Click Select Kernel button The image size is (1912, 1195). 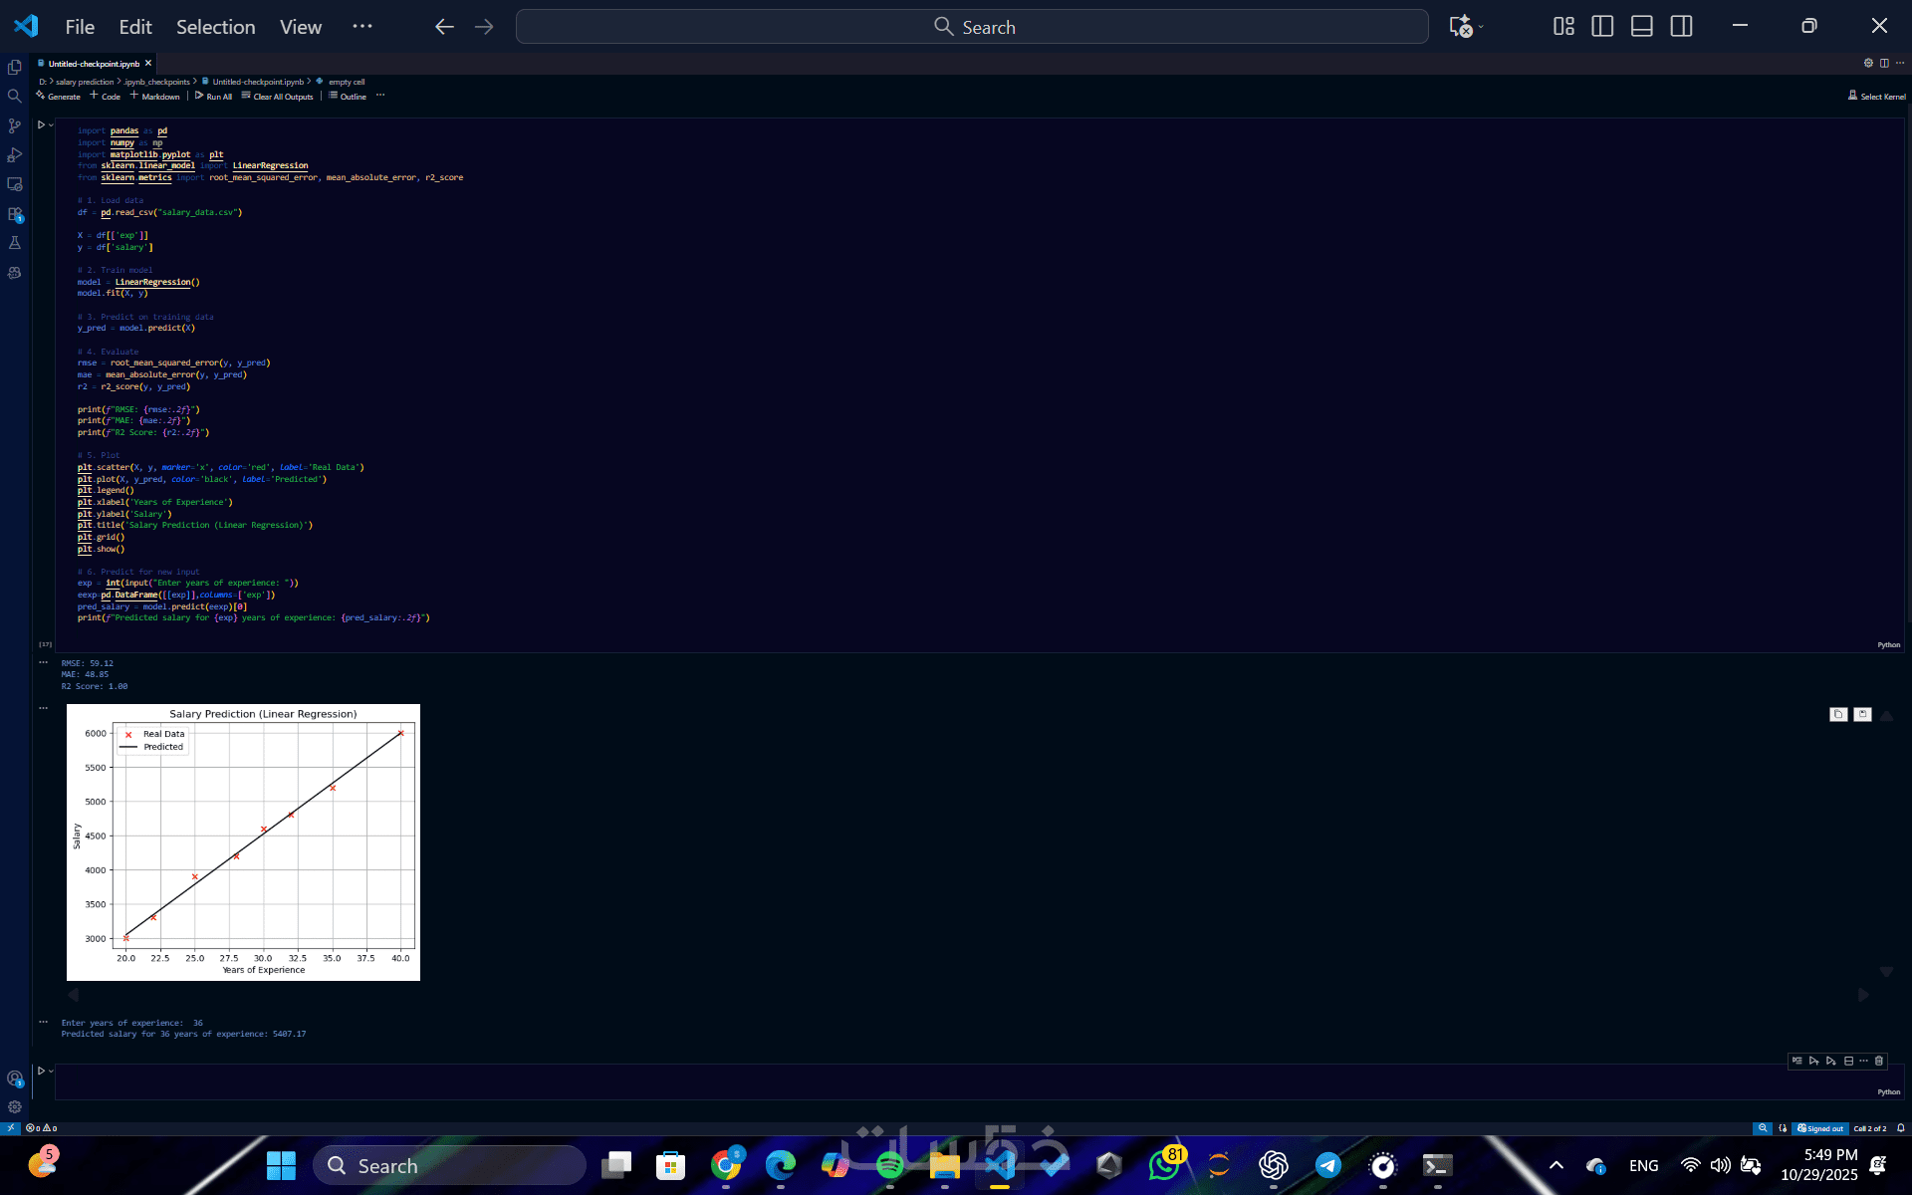(x=1877, y=97)
